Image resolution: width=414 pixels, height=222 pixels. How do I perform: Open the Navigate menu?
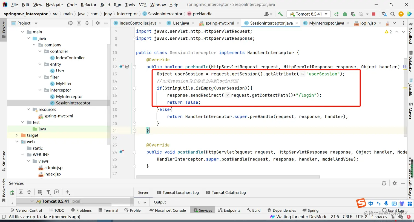point(54,5)
